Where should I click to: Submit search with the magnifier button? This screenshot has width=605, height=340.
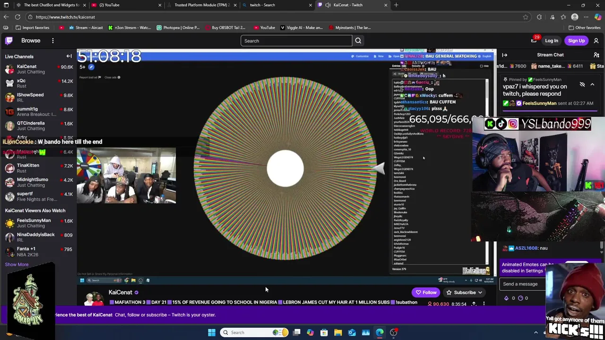pyautogui.click(x=358, y=41)
